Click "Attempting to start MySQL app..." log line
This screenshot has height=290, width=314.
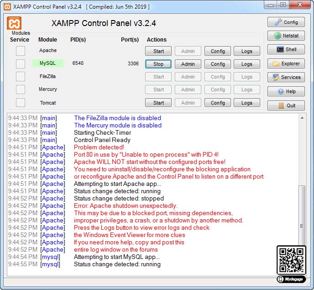[x=117, y=257]
